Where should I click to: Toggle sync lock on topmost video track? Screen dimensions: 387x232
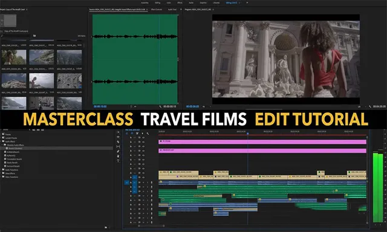pyautogui.click(x=139, y=138)
